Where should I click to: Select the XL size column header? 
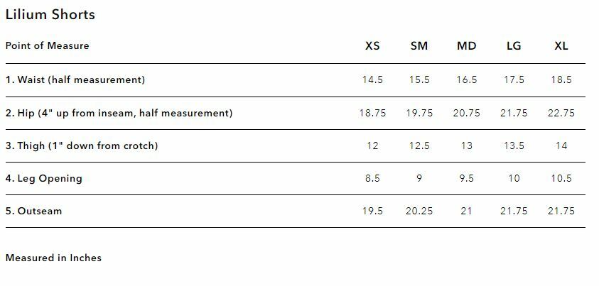point(561,46)
